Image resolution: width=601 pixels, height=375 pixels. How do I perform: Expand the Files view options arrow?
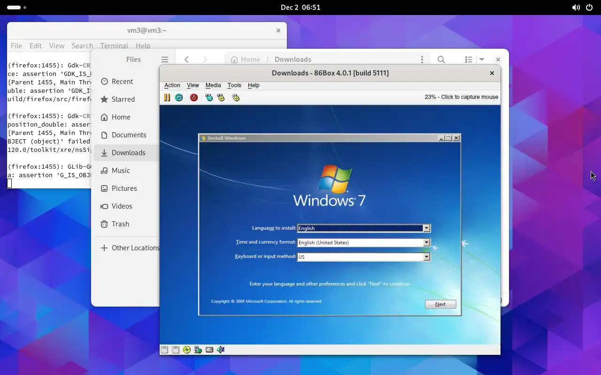pos(481,60)
